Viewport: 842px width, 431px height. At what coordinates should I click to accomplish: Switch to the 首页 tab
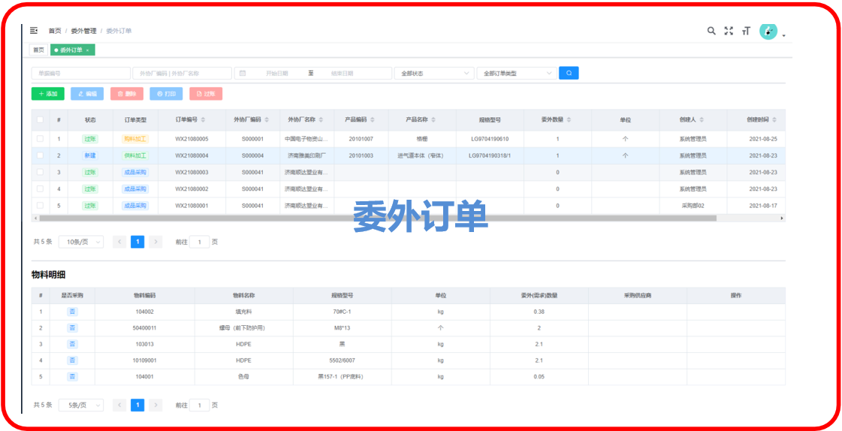pos(38,50)
